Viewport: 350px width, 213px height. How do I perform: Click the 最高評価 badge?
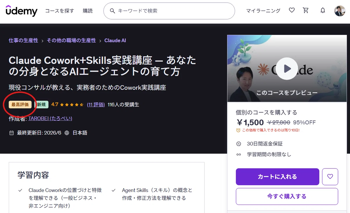[x=20, y=105]
